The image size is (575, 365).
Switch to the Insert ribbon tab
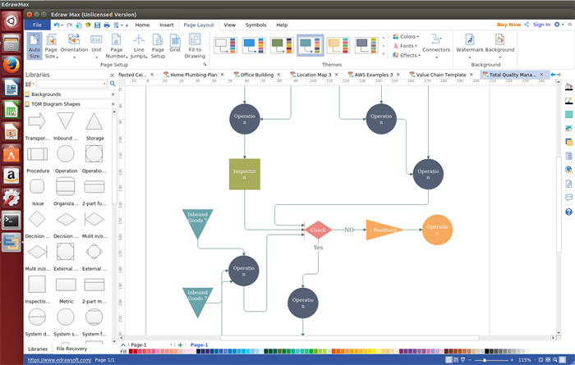point(167,25)
